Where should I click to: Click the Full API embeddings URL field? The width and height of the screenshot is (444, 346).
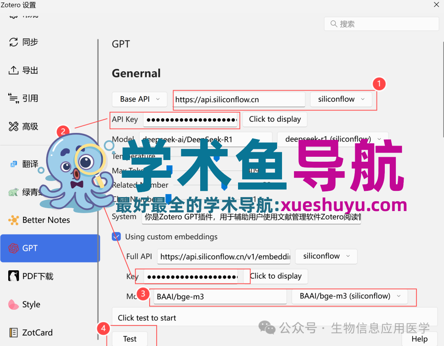tap(224, 257)
